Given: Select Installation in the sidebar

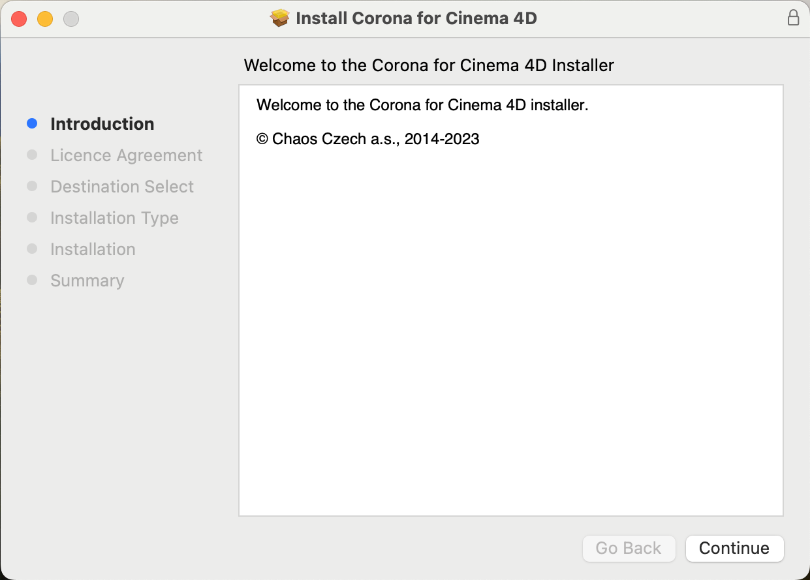Looking at the screenshot, I should (x=93, y=249).
